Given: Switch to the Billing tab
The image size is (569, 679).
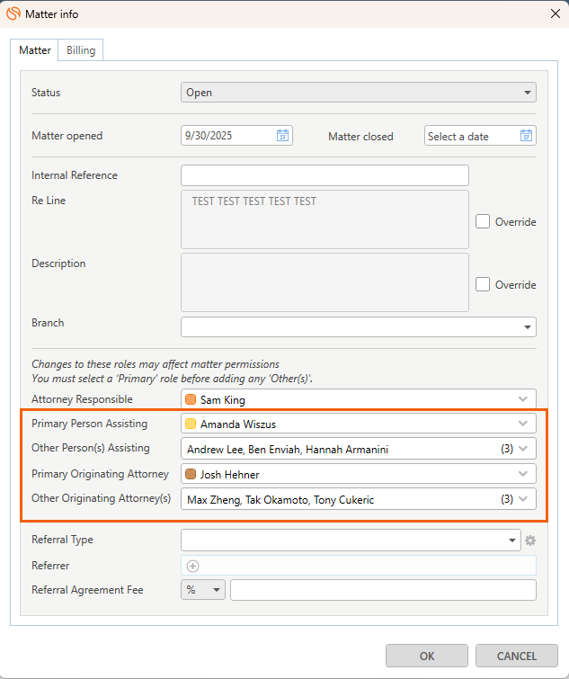Looking at the screenshot, I should [81, 50].
